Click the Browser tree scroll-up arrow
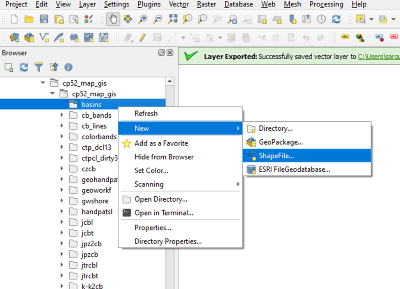This screenshot has height=289, width=400. tap(170, 81)
